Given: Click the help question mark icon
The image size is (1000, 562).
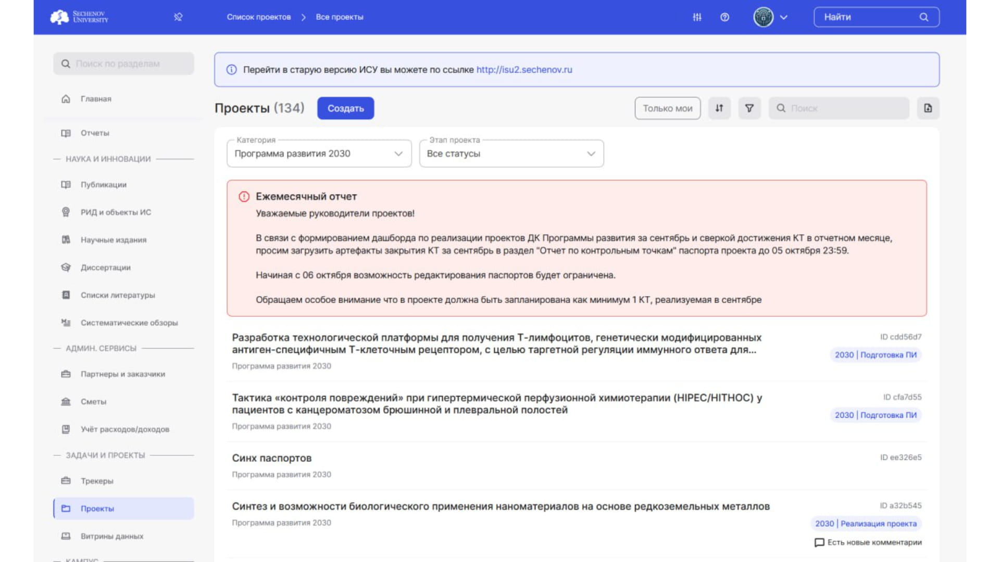Looking at the screenshot, I should pos(726,17).
